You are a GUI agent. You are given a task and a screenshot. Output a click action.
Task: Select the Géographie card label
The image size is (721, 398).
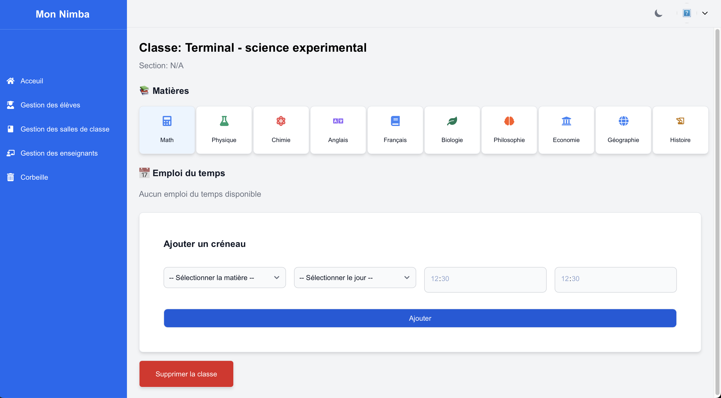(623, 140)
